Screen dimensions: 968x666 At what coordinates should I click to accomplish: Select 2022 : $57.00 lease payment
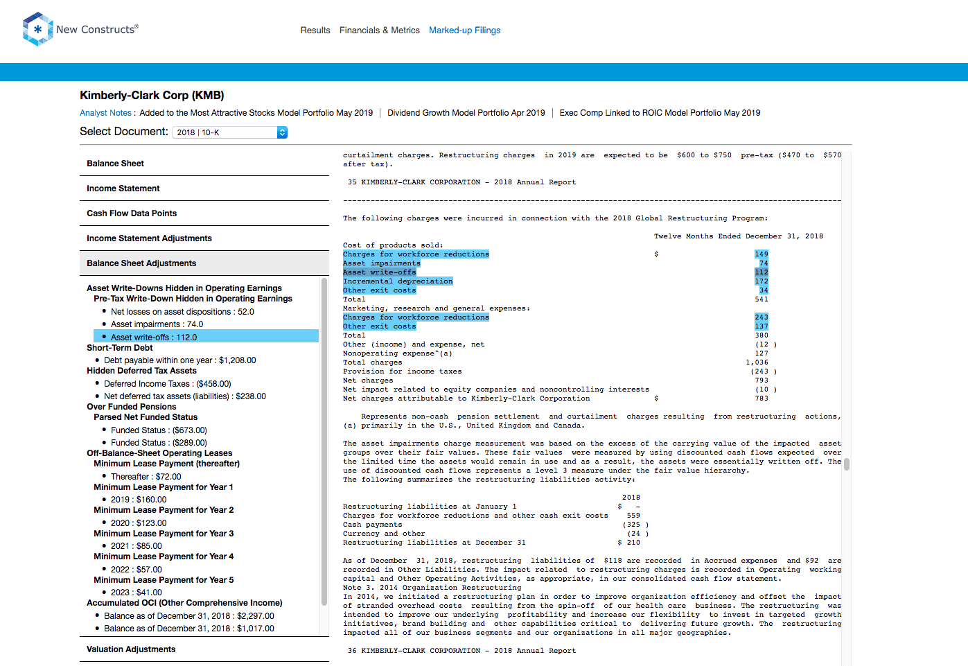tap(136, 570)
